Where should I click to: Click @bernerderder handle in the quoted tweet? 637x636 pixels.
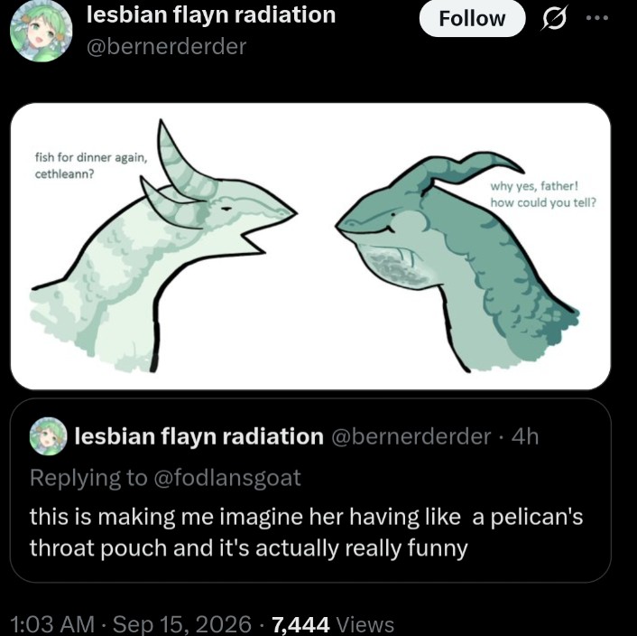411,436
